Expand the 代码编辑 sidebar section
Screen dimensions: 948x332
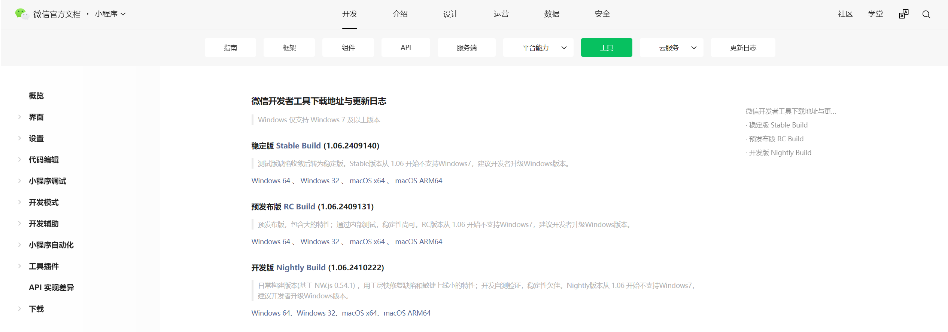click(x=19, y=160)
